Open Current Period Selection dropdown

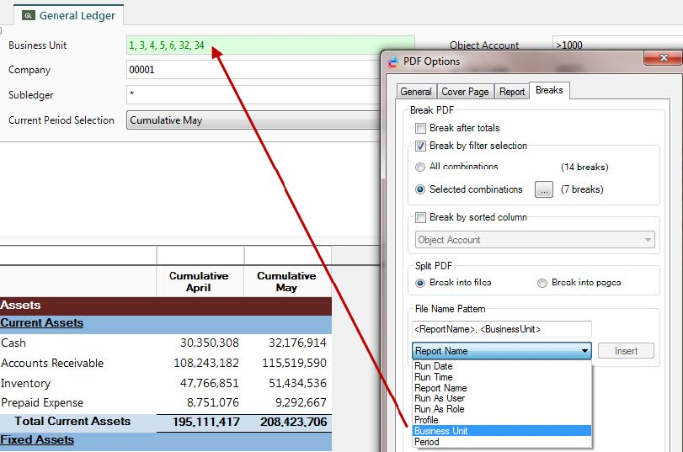pos(253,120)
